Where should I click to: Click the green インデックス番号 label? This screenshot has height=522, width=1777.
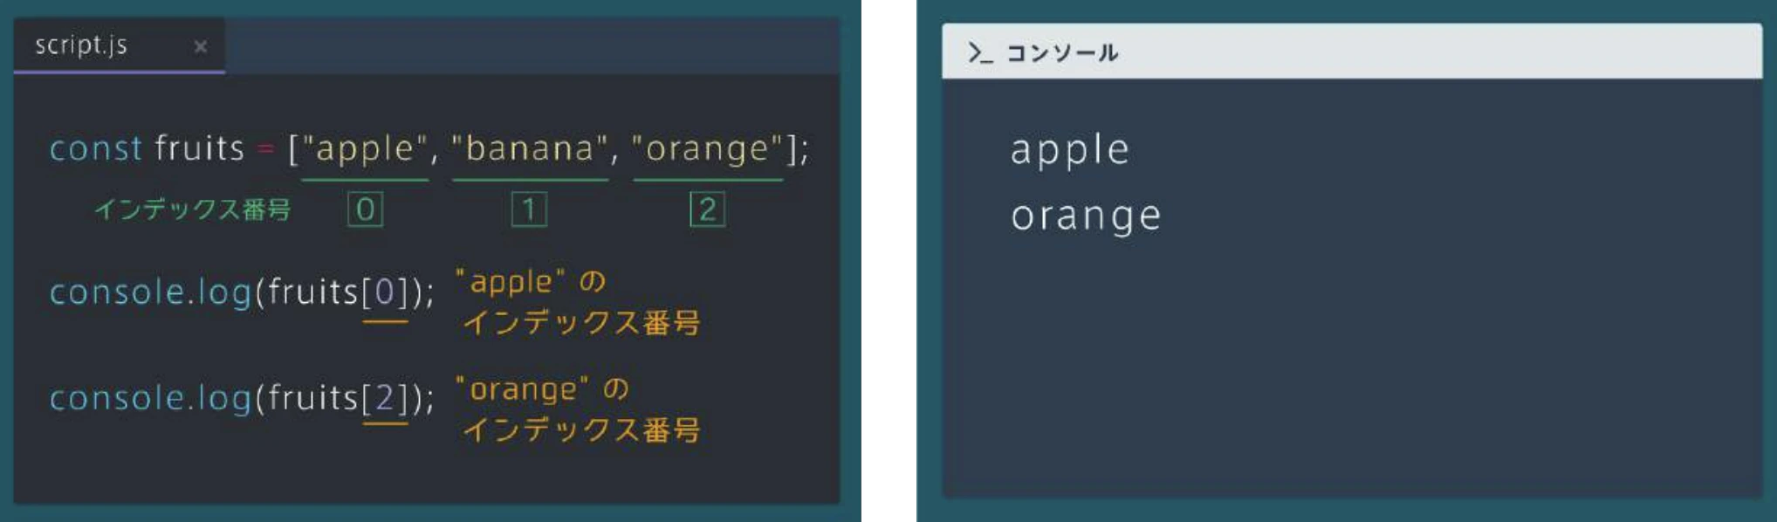(192, 209)
